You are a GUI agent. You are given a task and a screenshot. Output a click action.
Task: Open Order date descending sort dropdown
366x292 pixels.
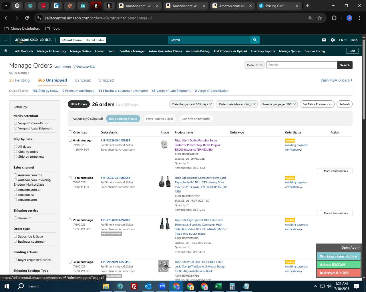click(x=237, y=104)
